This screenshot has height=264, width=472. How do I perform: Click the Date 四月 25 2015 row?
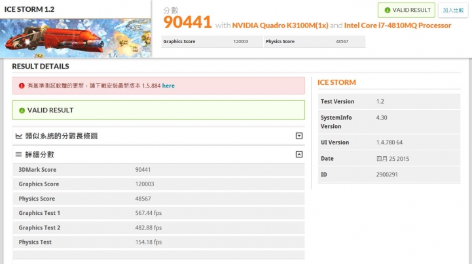pyautogui.click(x=389, y=159)
